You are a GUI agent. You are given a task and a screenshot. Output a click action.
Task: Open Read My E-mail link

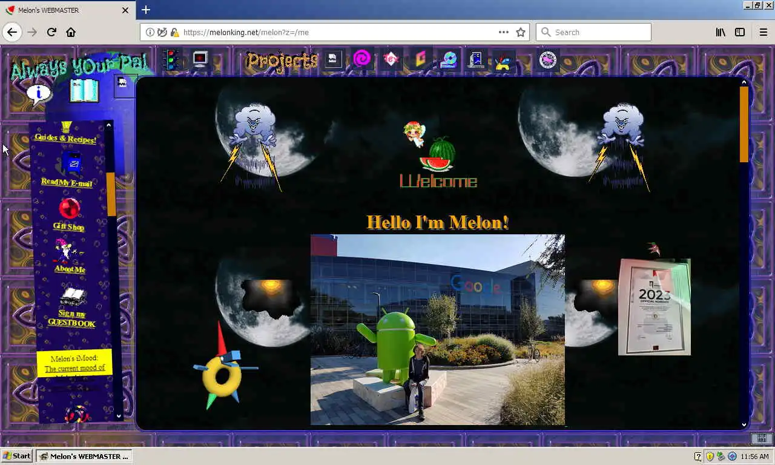67,182
